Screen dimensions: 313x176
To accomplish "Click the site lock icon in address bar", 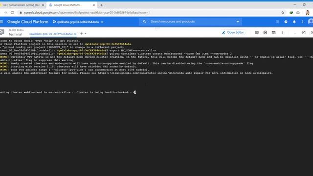I will [x=21, y=13].
